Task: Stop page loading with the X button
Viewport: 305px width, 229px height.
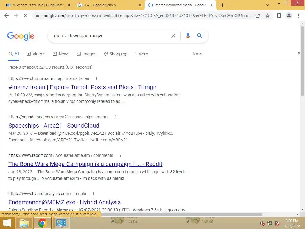Action: [26, 16]
